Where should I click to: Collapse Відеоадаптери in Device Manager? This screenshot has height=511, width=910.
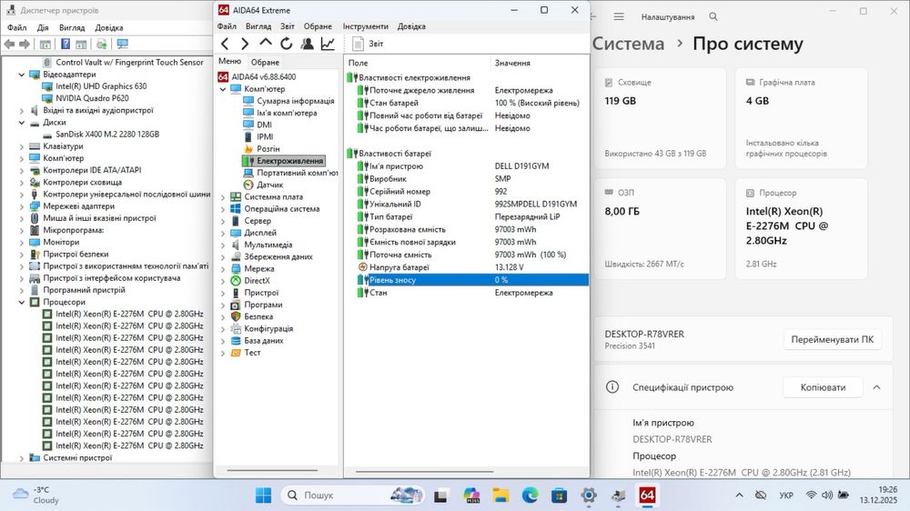(22, 75)
